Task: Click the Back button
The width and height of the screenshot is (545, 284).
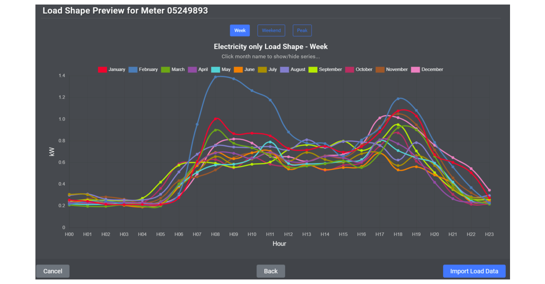Action: pyautogui.click(x=271, y=271)
